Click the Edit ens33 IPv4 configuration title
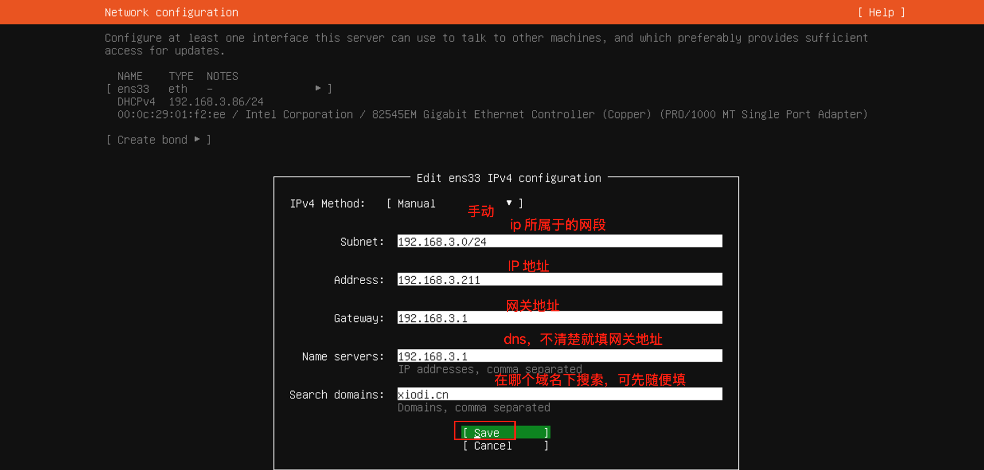 coord(508,178)
